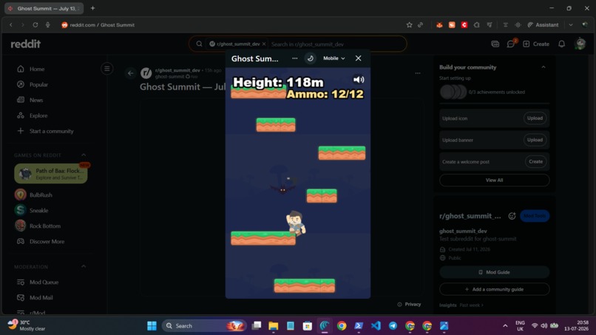Collapse the Moderation section
This screenshot has width=596, height=335.
[84, 266]
